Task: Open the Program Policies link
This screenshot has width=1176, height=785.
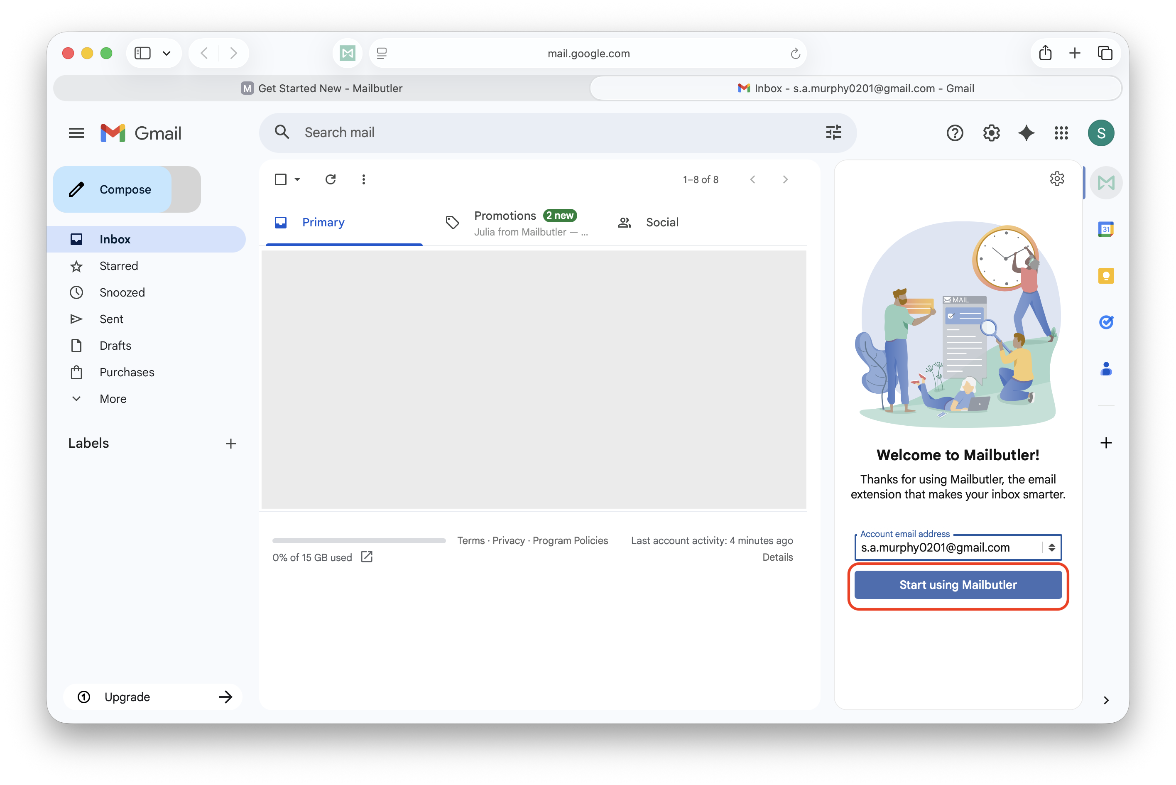Action: tap(570, 541)
